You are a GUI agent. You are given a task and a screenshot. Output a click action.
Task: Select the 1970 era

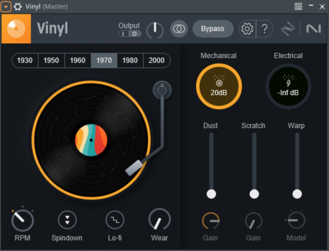click(x=104, y=60)
